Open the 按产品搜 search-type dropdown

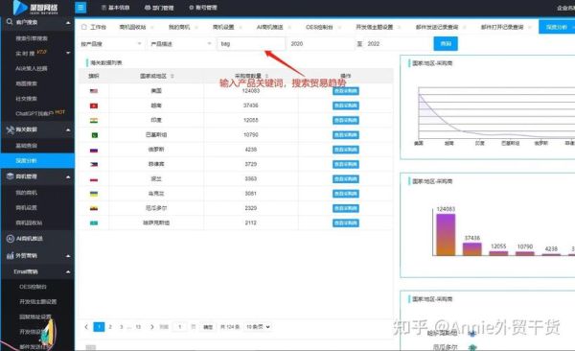111,44
